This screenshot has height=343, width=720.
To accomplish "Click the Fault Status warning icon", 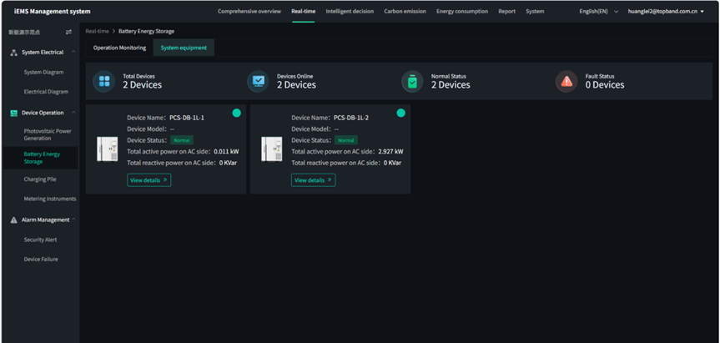I will 566,81.
